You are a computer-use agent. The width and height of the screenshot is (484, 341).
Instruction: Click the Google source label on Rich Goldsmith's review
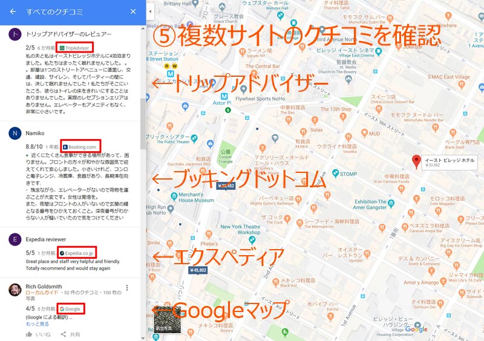pos(70,309)
